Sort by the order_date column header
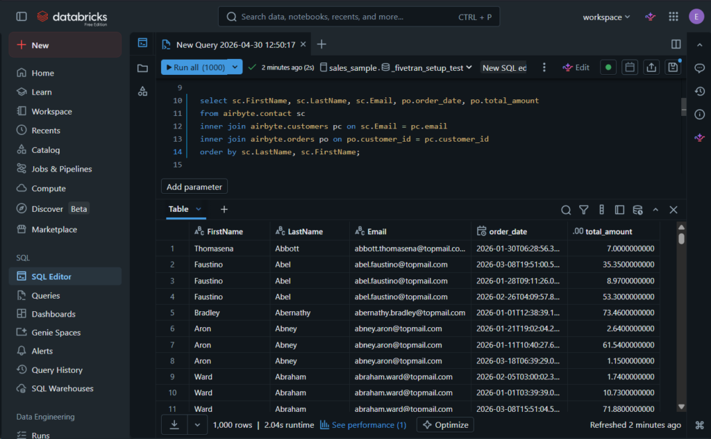Image resolution: width=711 pixels, height=439 pixels. [x=519, y=231]
